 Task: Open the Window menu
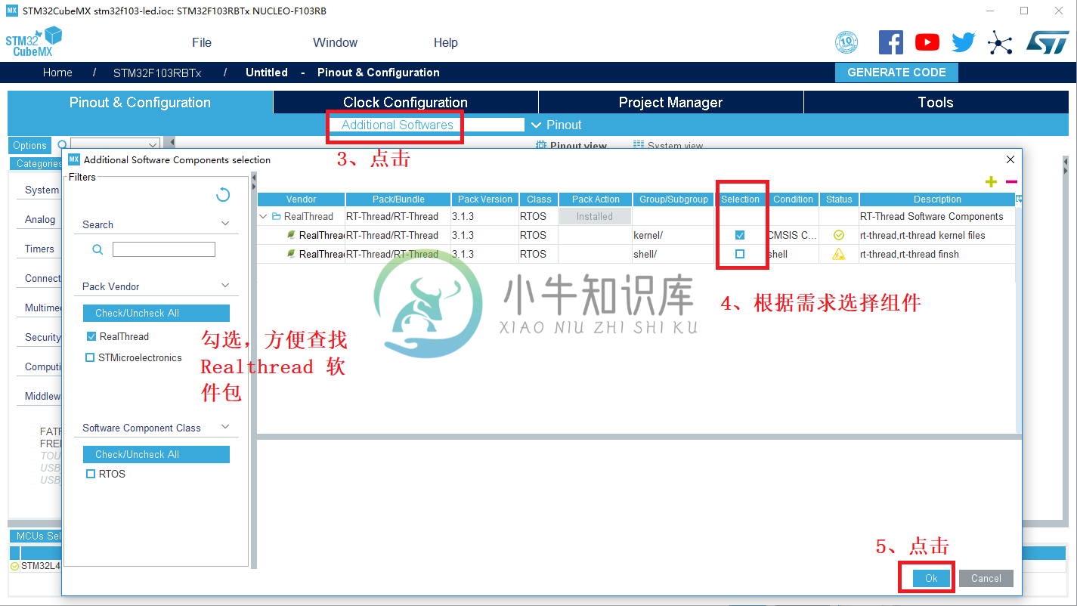coord(335,42)
